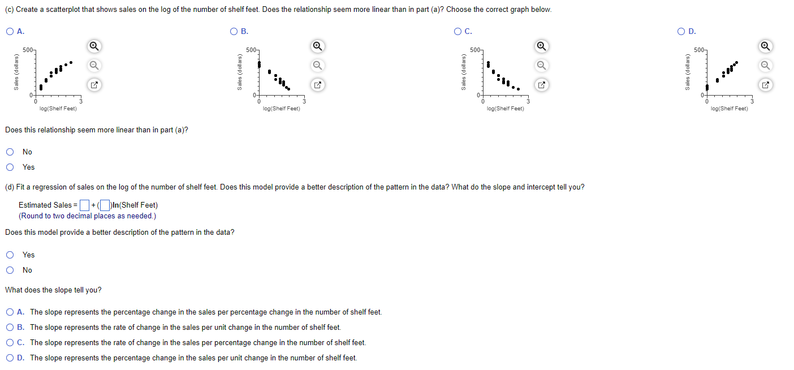Open graph B in a pop-out window
The width and height of the screenshot is (794, 370).
click(317, 84)
